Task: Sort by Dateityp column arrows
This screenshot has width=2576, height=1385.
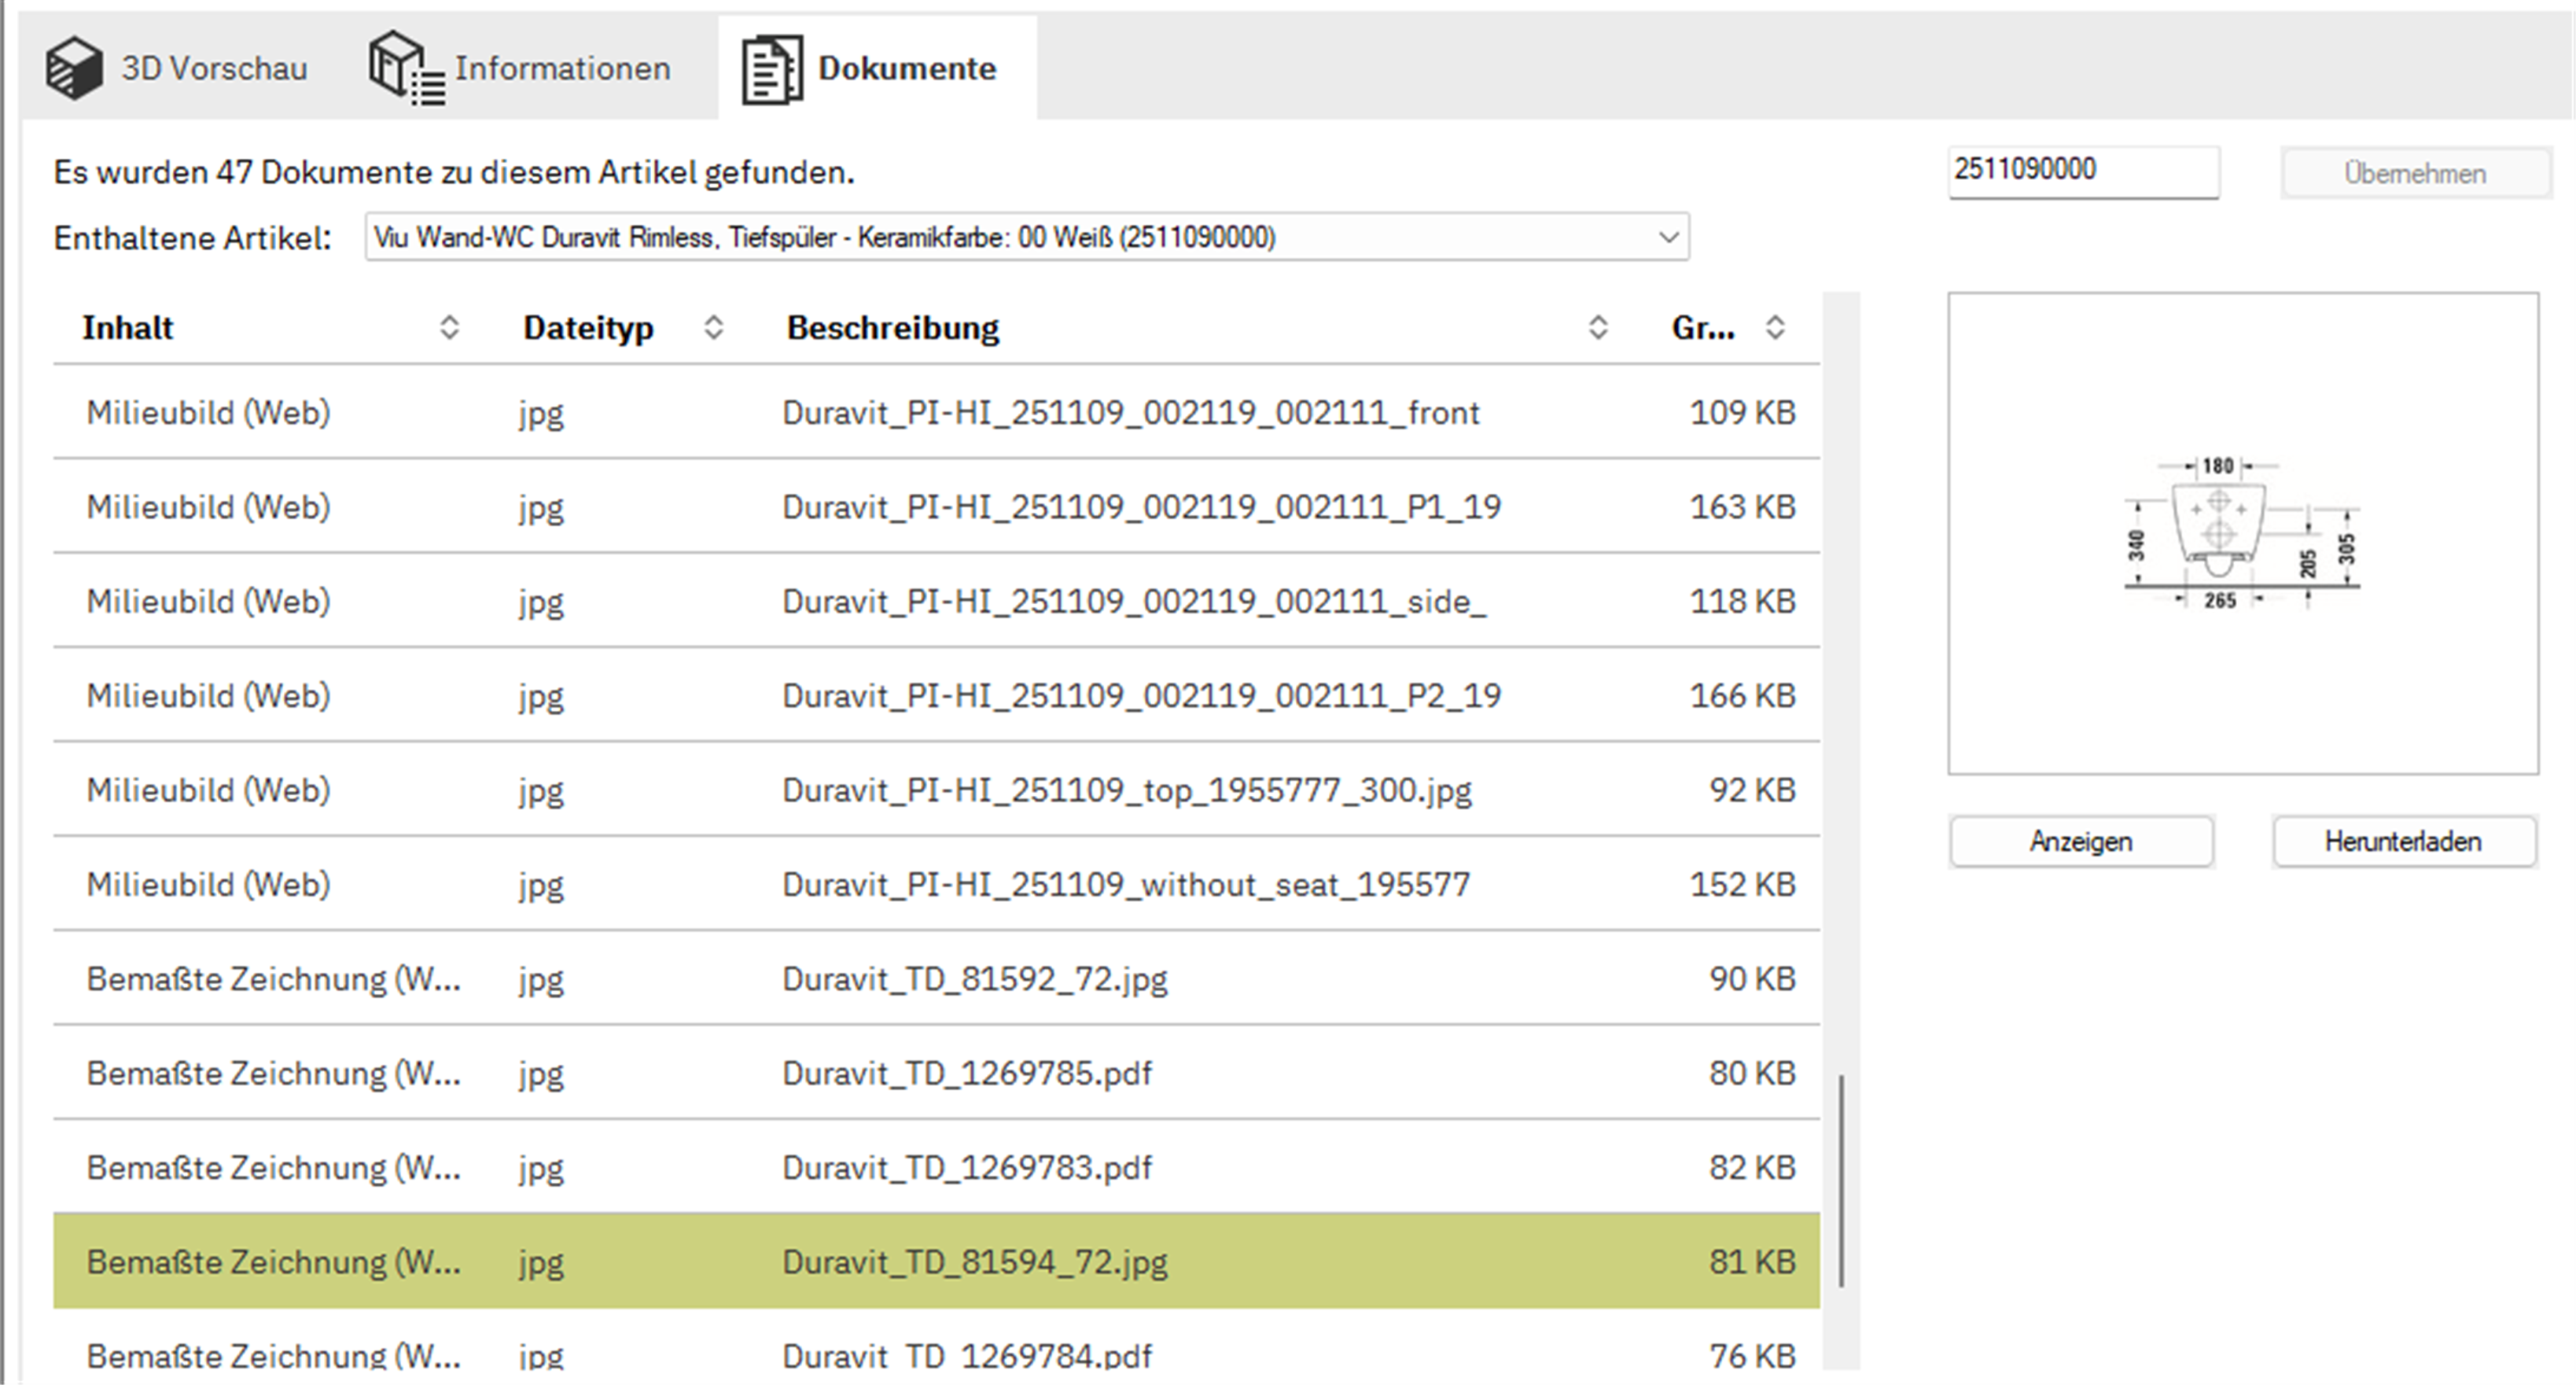Action: (713, 327)
